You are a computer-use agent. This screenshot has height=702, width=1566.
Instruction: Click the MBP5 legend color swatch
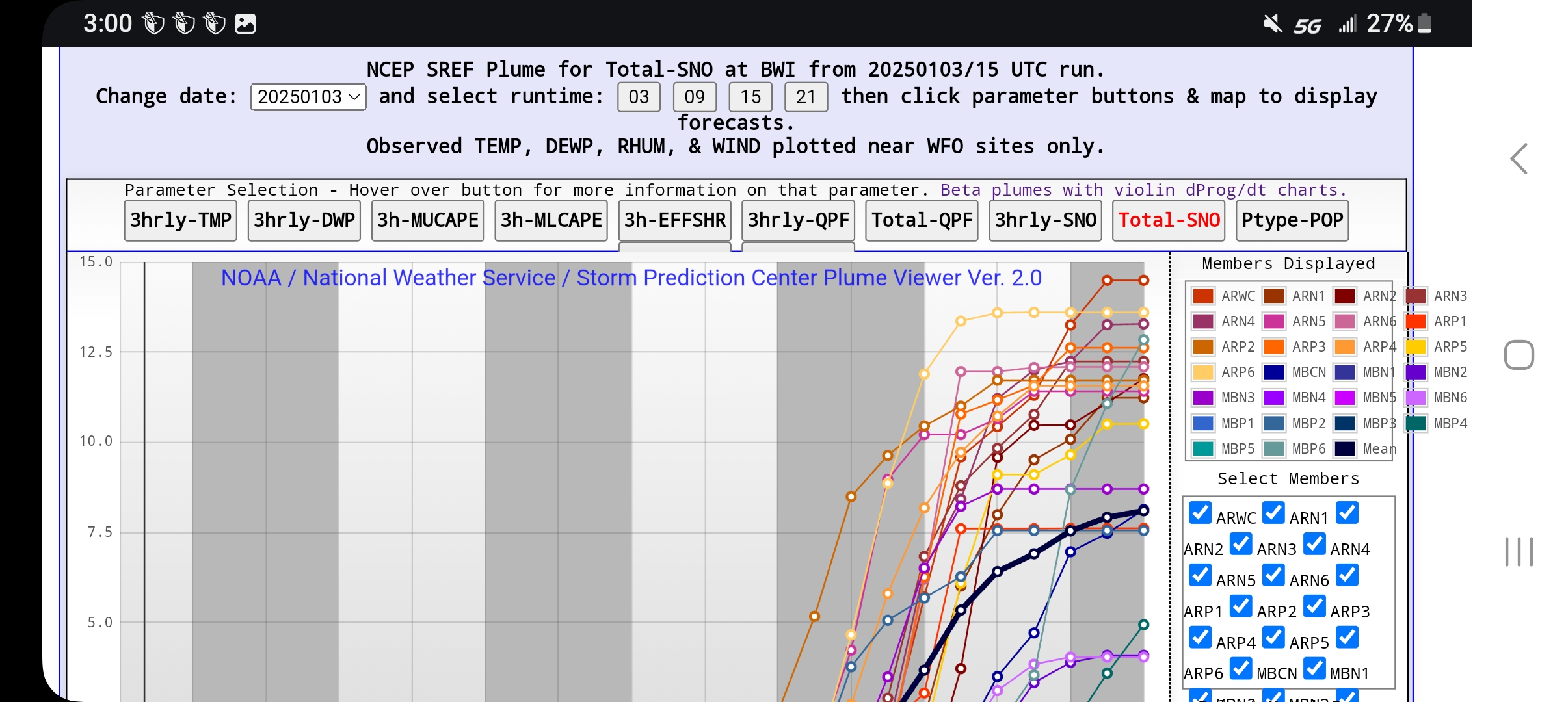[1203, 449]
